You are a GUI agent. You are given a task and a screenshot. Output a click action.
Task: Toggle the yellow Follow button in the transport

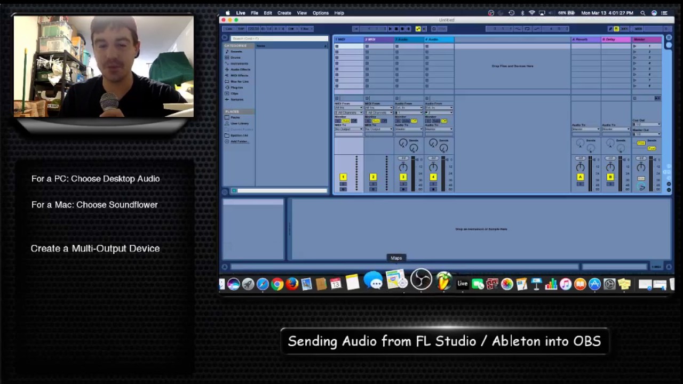tap(418, 28)
